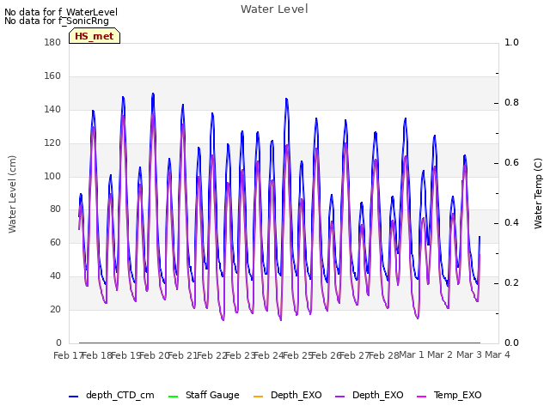The image size is (550, 412).
Task: Click the Feb 20 x-axis tick label
Action: tap(155, 355)
